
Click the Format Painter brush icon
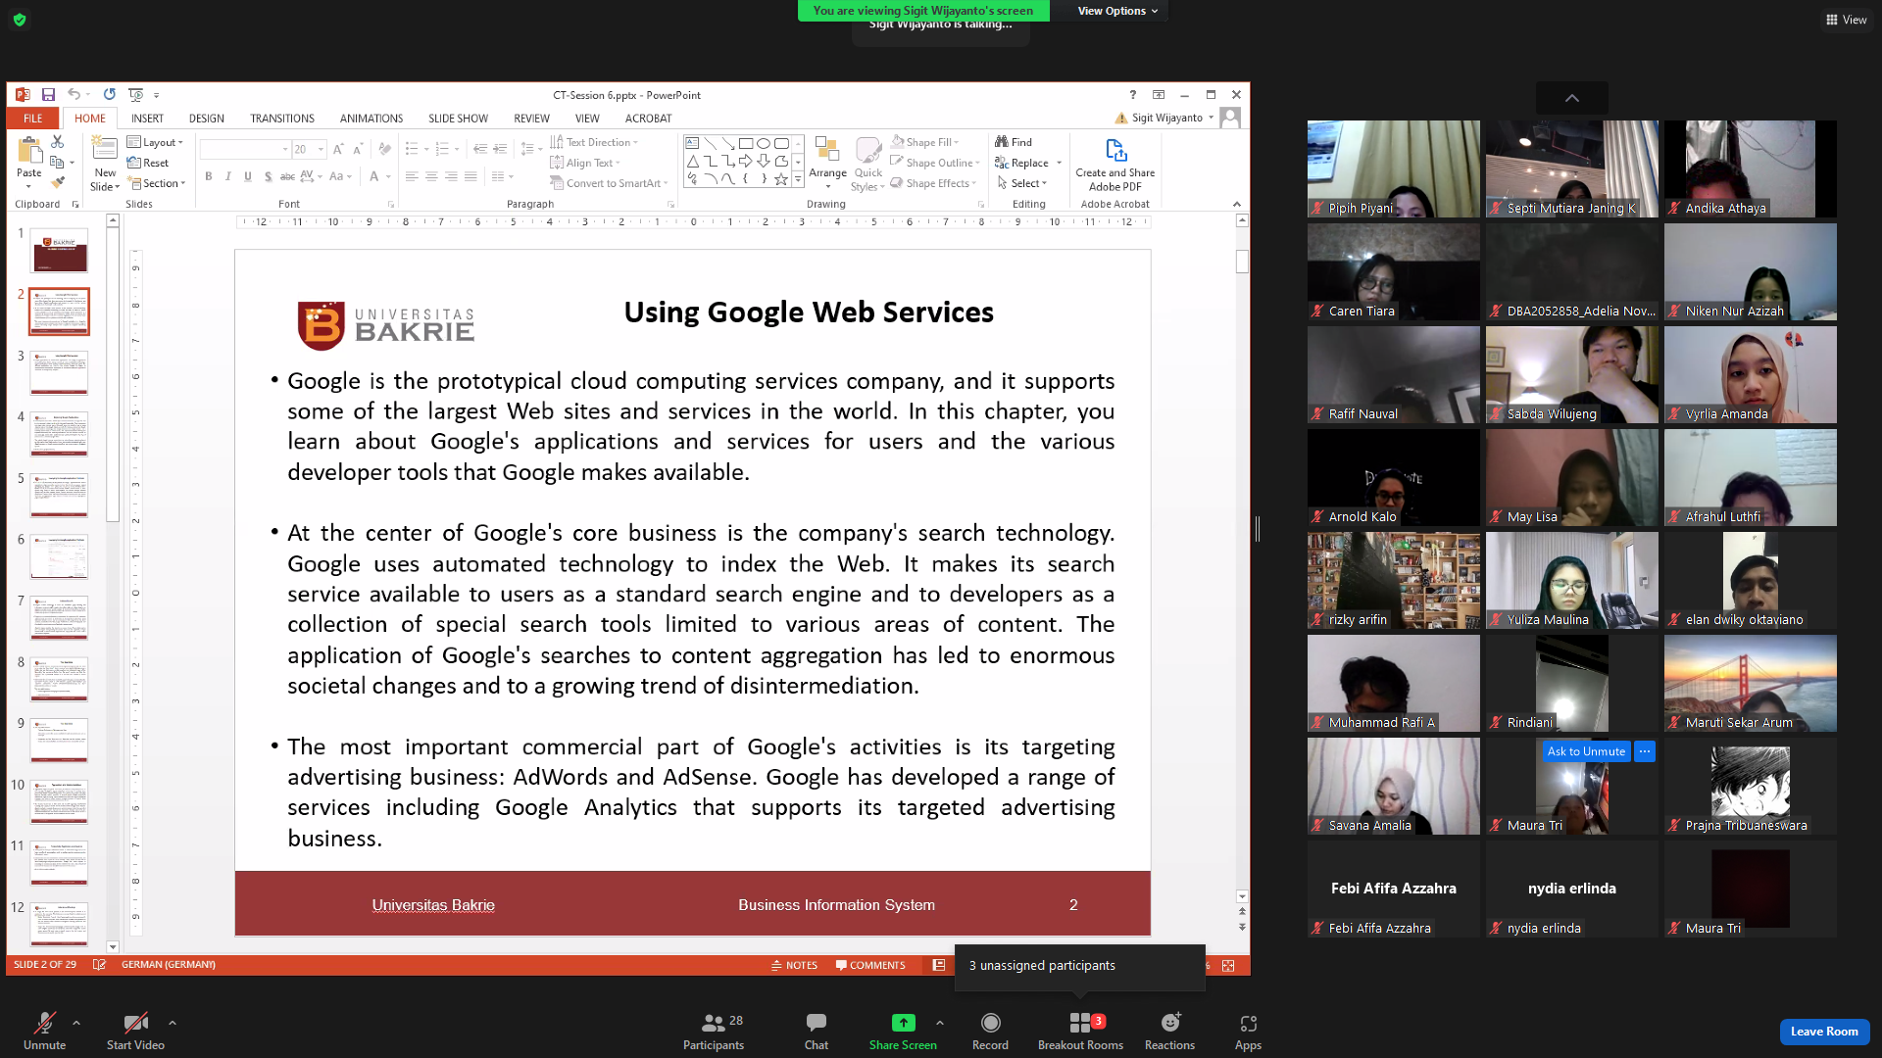click(x=58, y=182)
